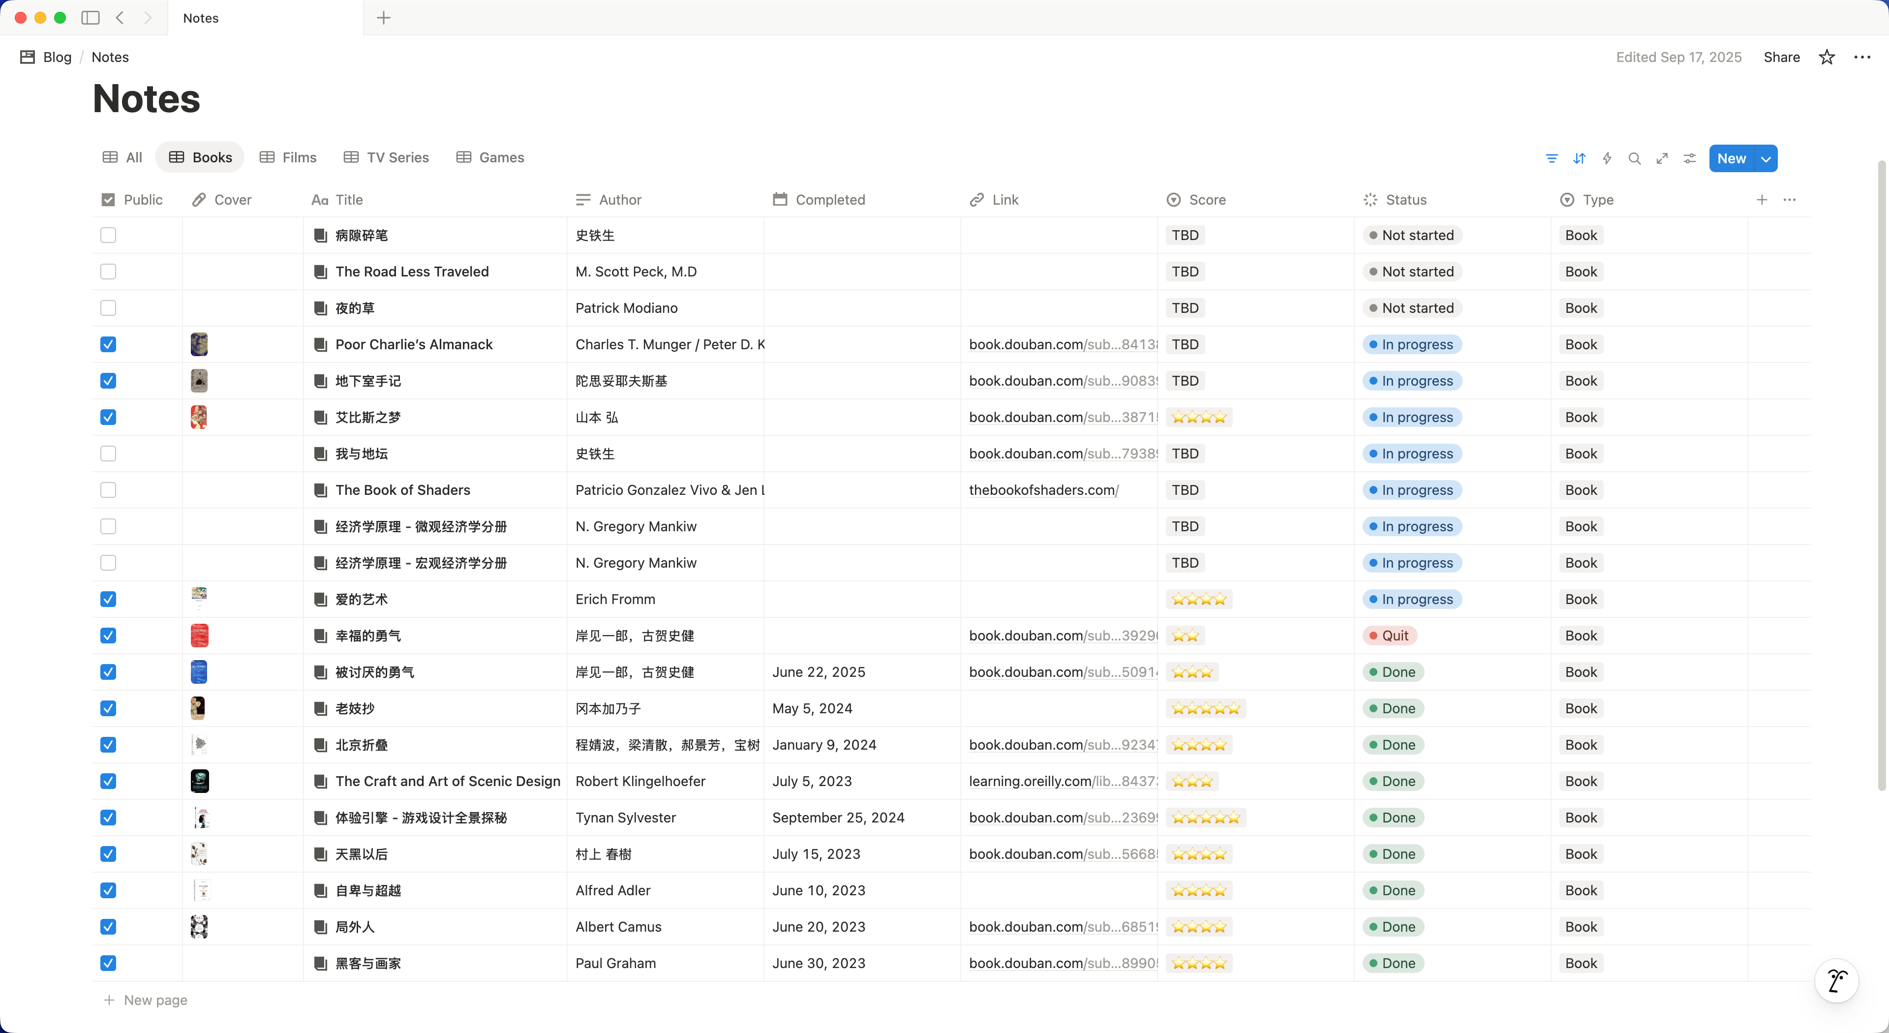Open the page more options ellipsis menu

tap(1862, 57)
